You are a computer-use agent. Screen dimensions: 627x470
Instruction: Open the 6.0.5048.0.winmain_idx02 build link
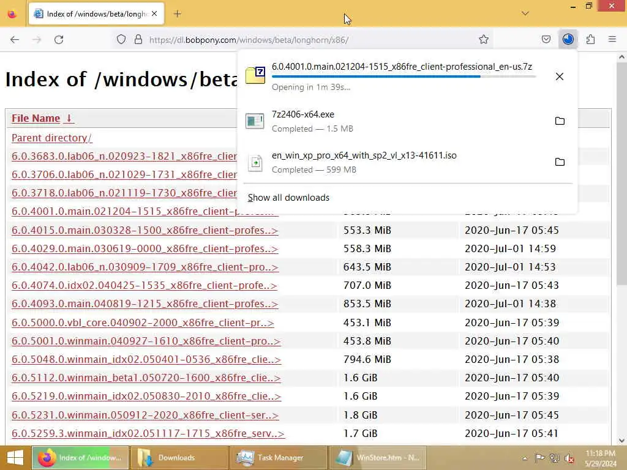[x=146, y=359]
